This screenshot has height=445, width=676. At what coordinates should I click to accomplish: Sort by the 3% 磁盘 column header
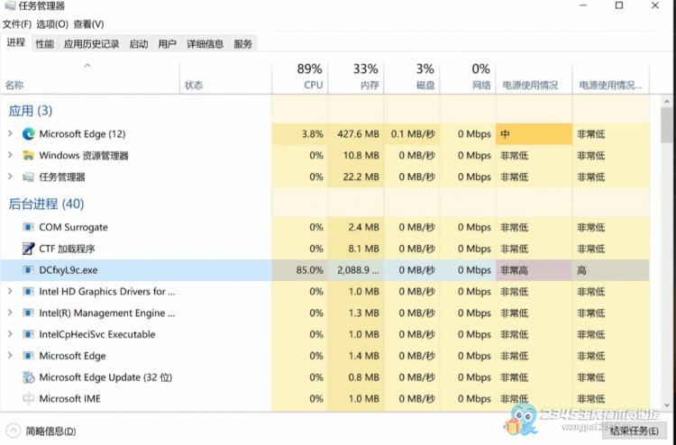412,77
